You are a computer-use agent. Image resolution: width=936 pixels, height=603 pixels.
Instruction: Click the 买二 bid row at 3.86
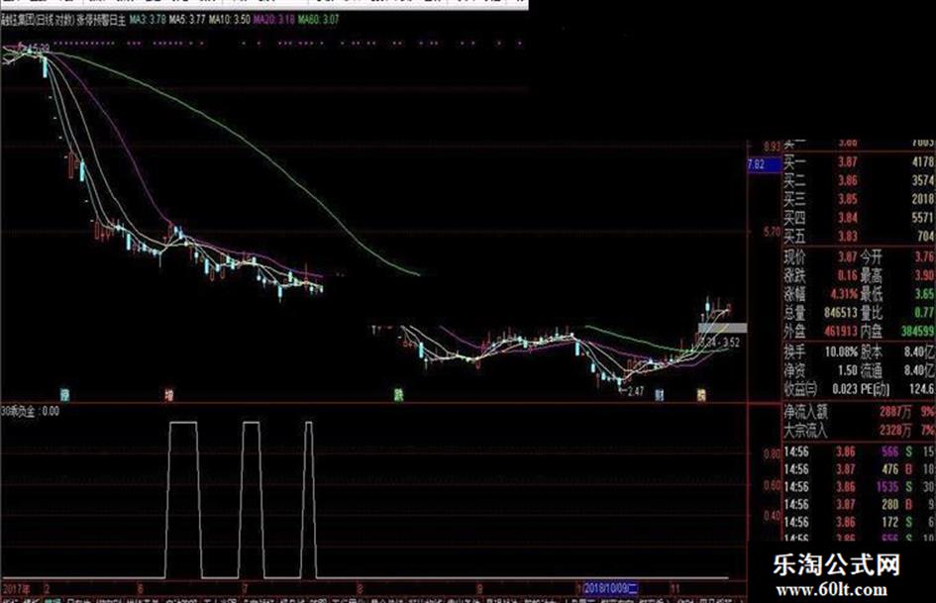pyautogui.click(x=859, y=180)
